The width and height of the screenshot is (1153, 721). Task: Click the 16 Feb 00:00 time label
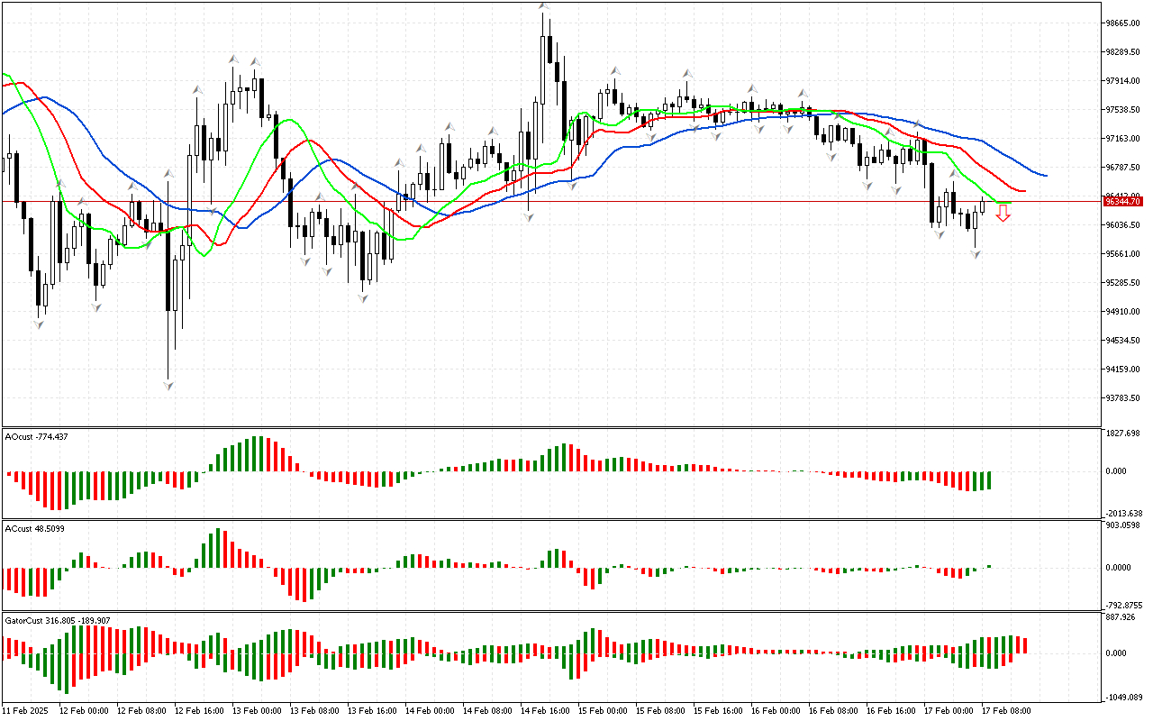[776, 711]
